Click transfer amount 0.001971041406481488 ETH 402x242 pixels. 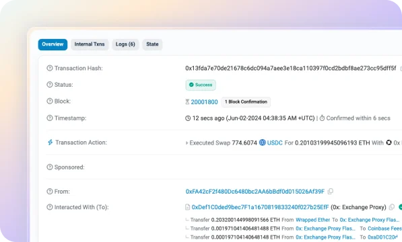[x=245, y=229]
